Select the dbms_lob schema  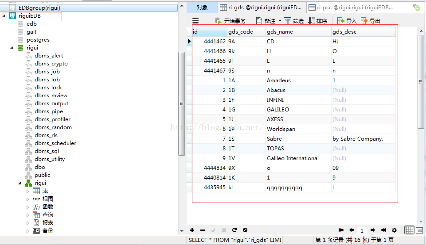[47, 80]
